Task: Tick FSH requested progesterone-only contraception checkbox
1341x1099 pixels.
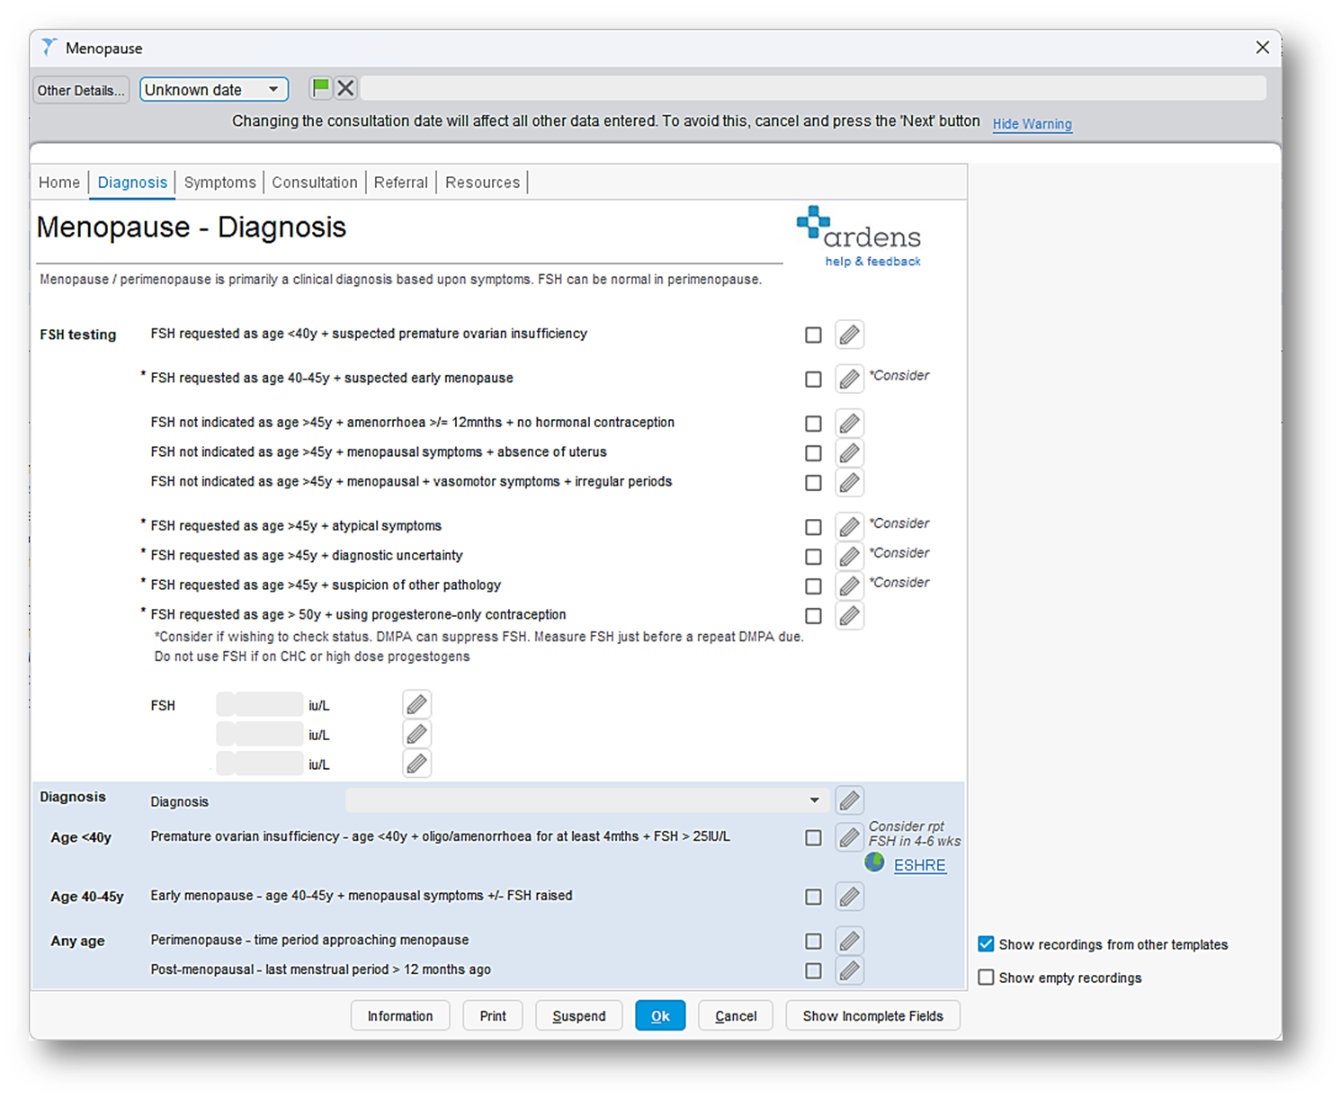Action: [813, 615]
